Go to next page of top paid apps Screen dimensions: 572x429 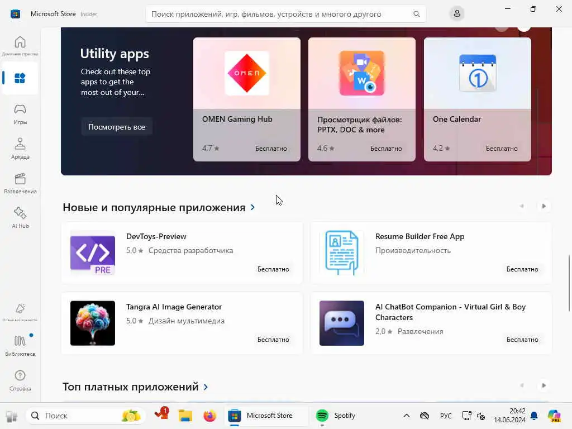[544, 385]
